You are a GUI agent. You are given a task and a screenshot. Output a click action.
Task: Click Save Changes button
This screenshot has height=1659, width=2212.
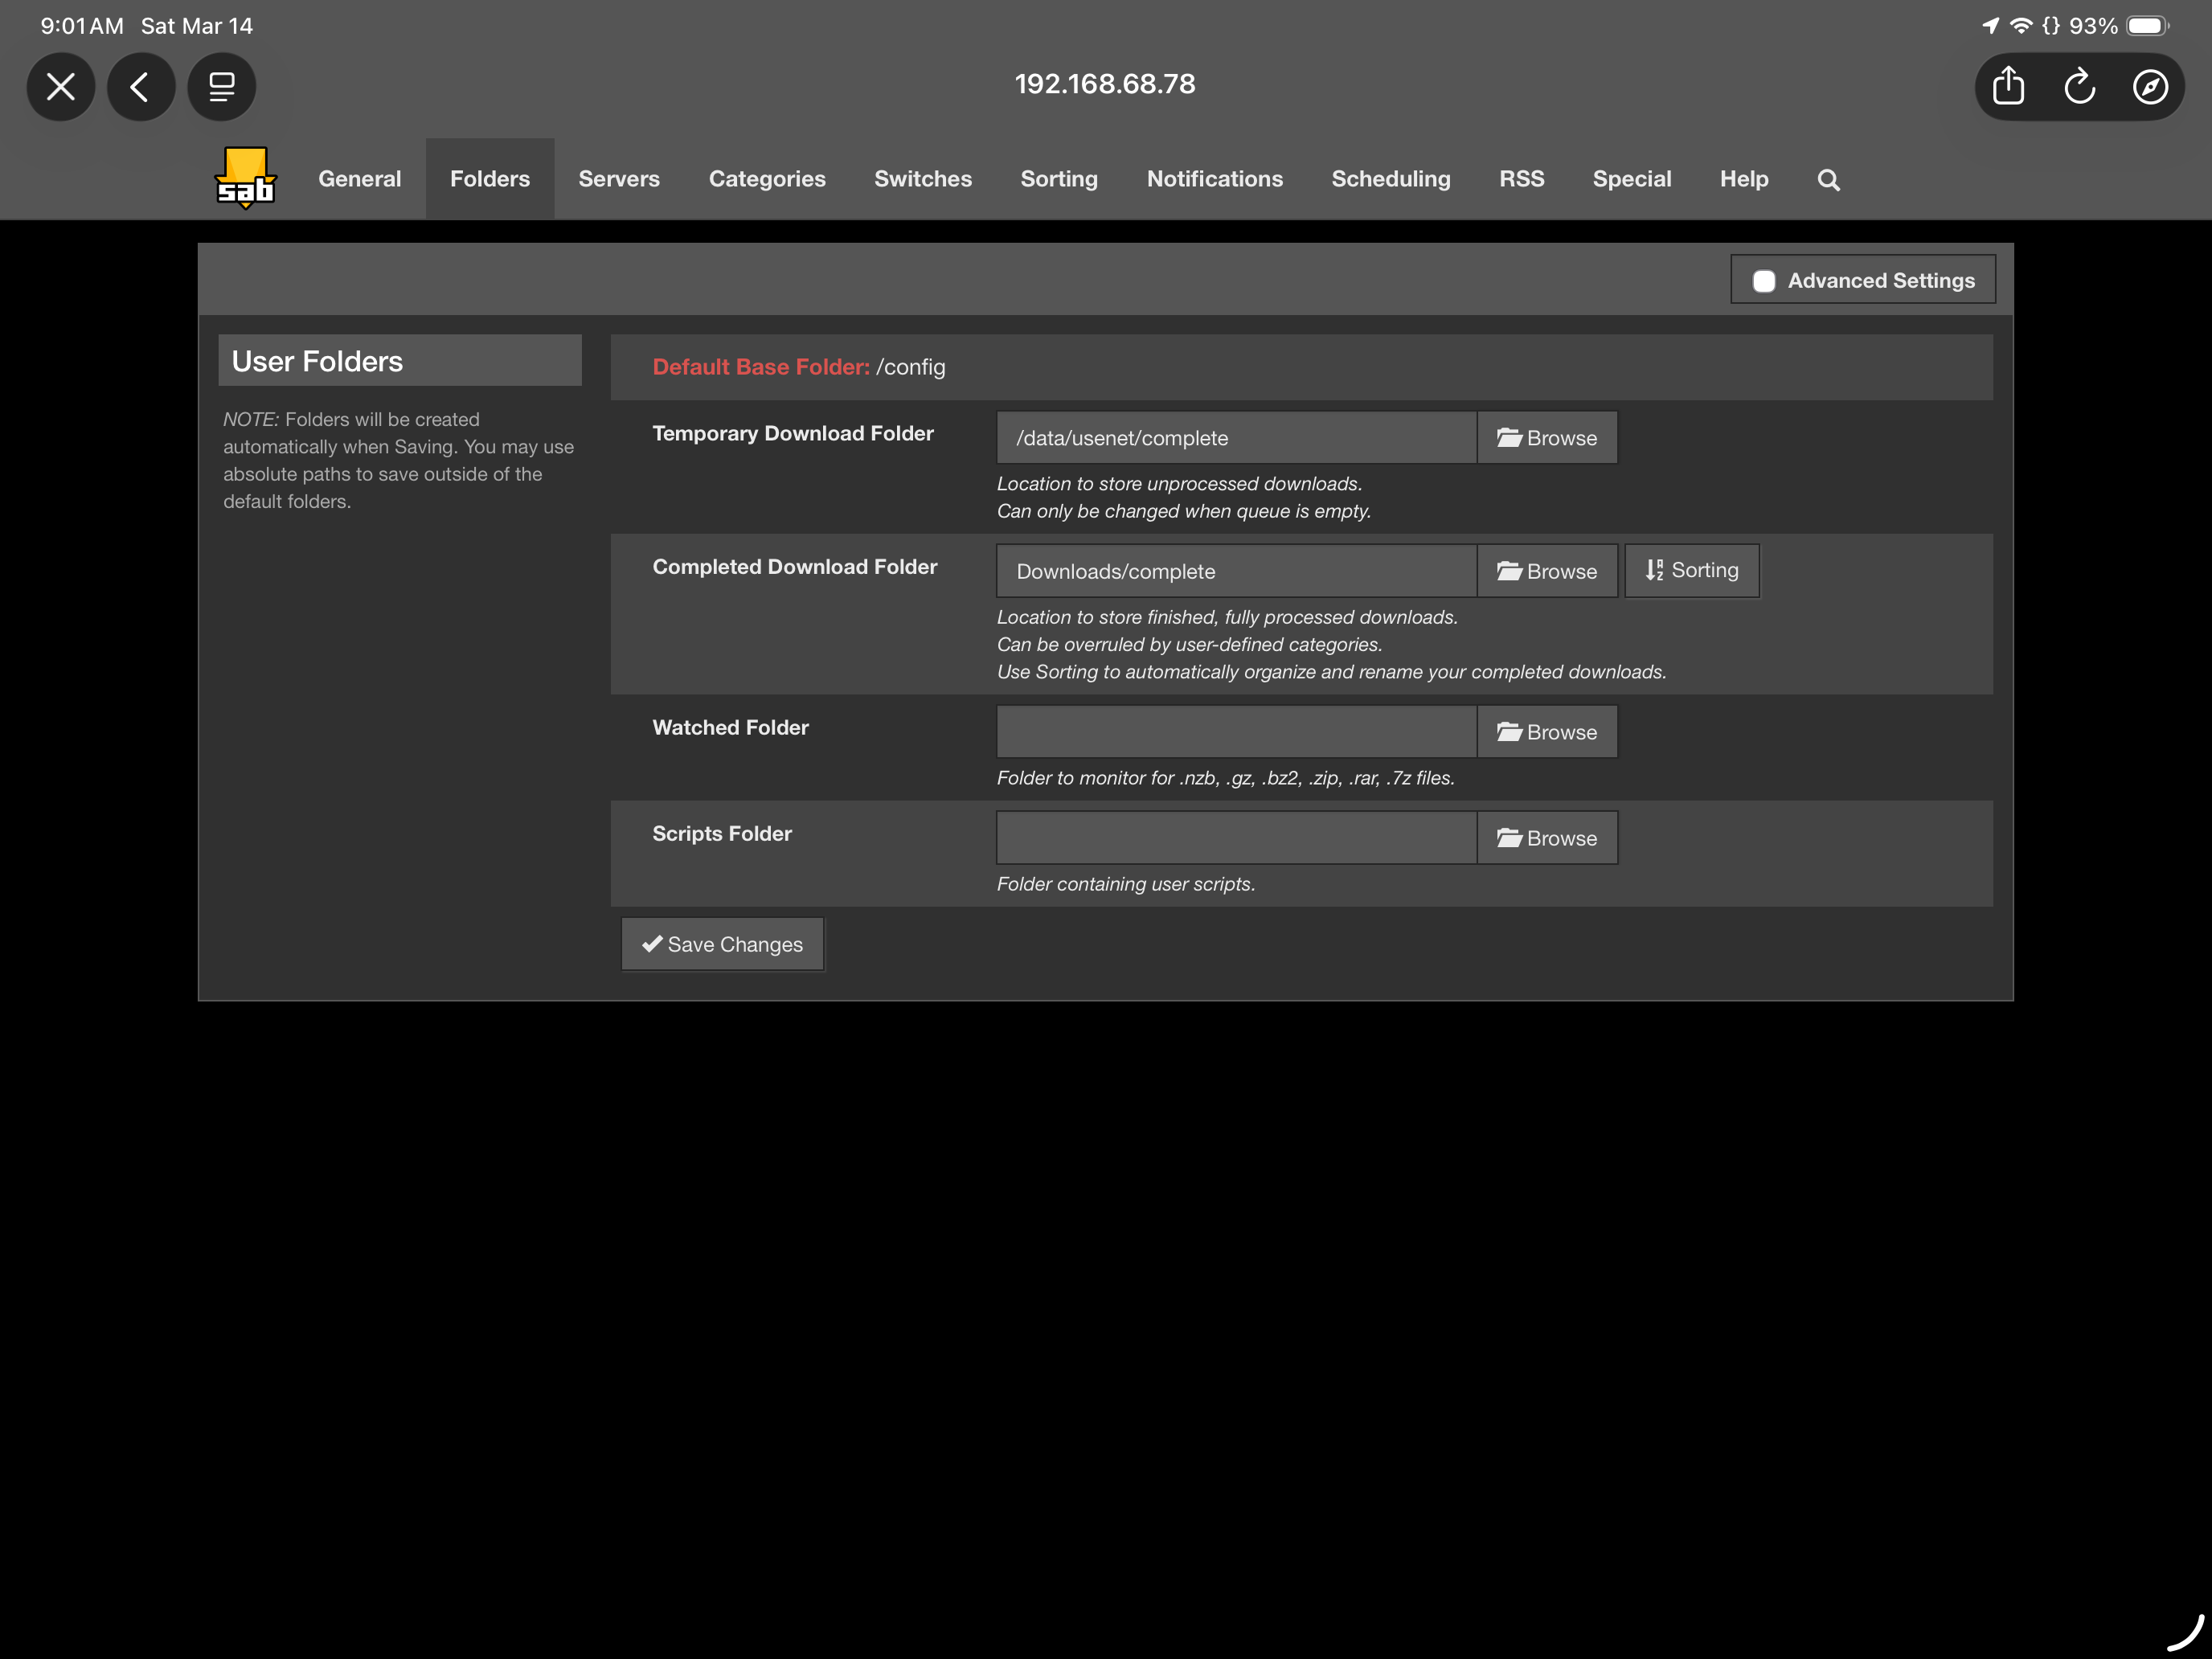[x=722, y=944]
